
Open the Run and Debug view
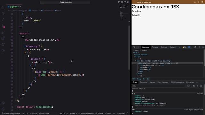pos(3,32)
